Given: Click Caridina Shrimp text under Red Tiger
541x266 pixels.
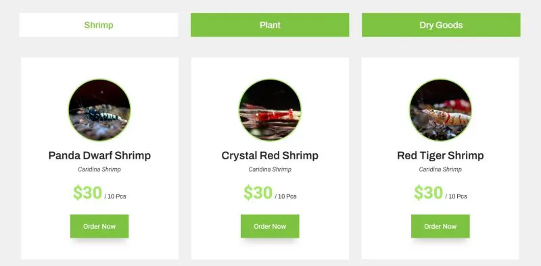Looking at the screenshot, I should [x=440, y=169].
